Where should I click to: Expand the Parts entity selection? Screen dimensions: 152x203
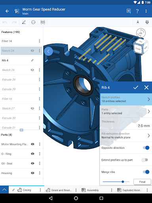pos(126,111)
